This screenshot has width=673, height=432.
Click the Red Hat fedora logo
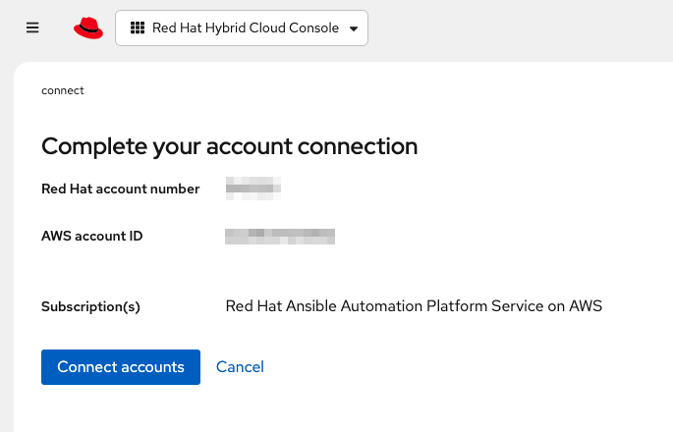click(x=88, y=27)
